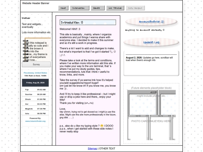Select the Fajr 05:02 AM row
The height and width of the screenshot is (152, 203).
pos(35,90)
